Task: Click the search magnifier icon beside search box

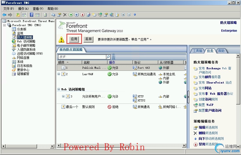Action: [x=108, y=57]
